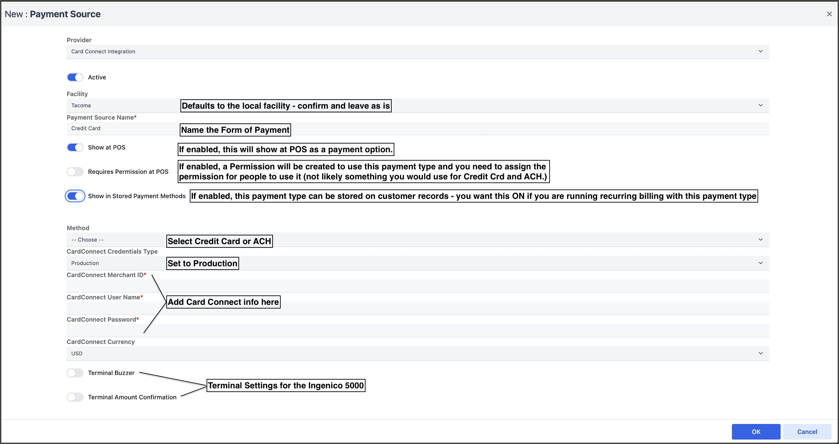Click into the CardConnect Password field
Image resolution: width=839 pixels, height=444 pixels.
pyautogui.click(x=418, y=331)
